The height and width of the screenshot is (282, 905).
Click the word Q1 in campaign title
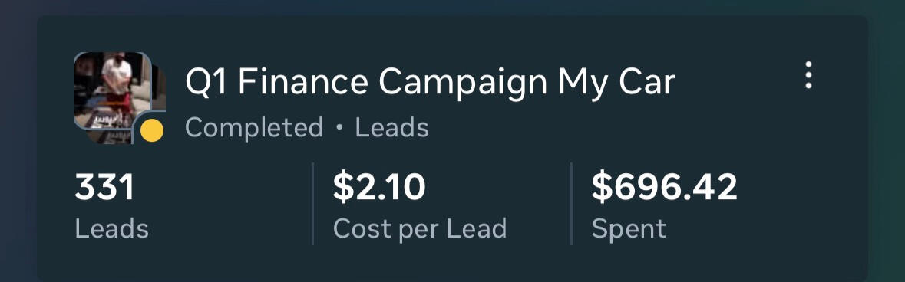coord(206,83)
